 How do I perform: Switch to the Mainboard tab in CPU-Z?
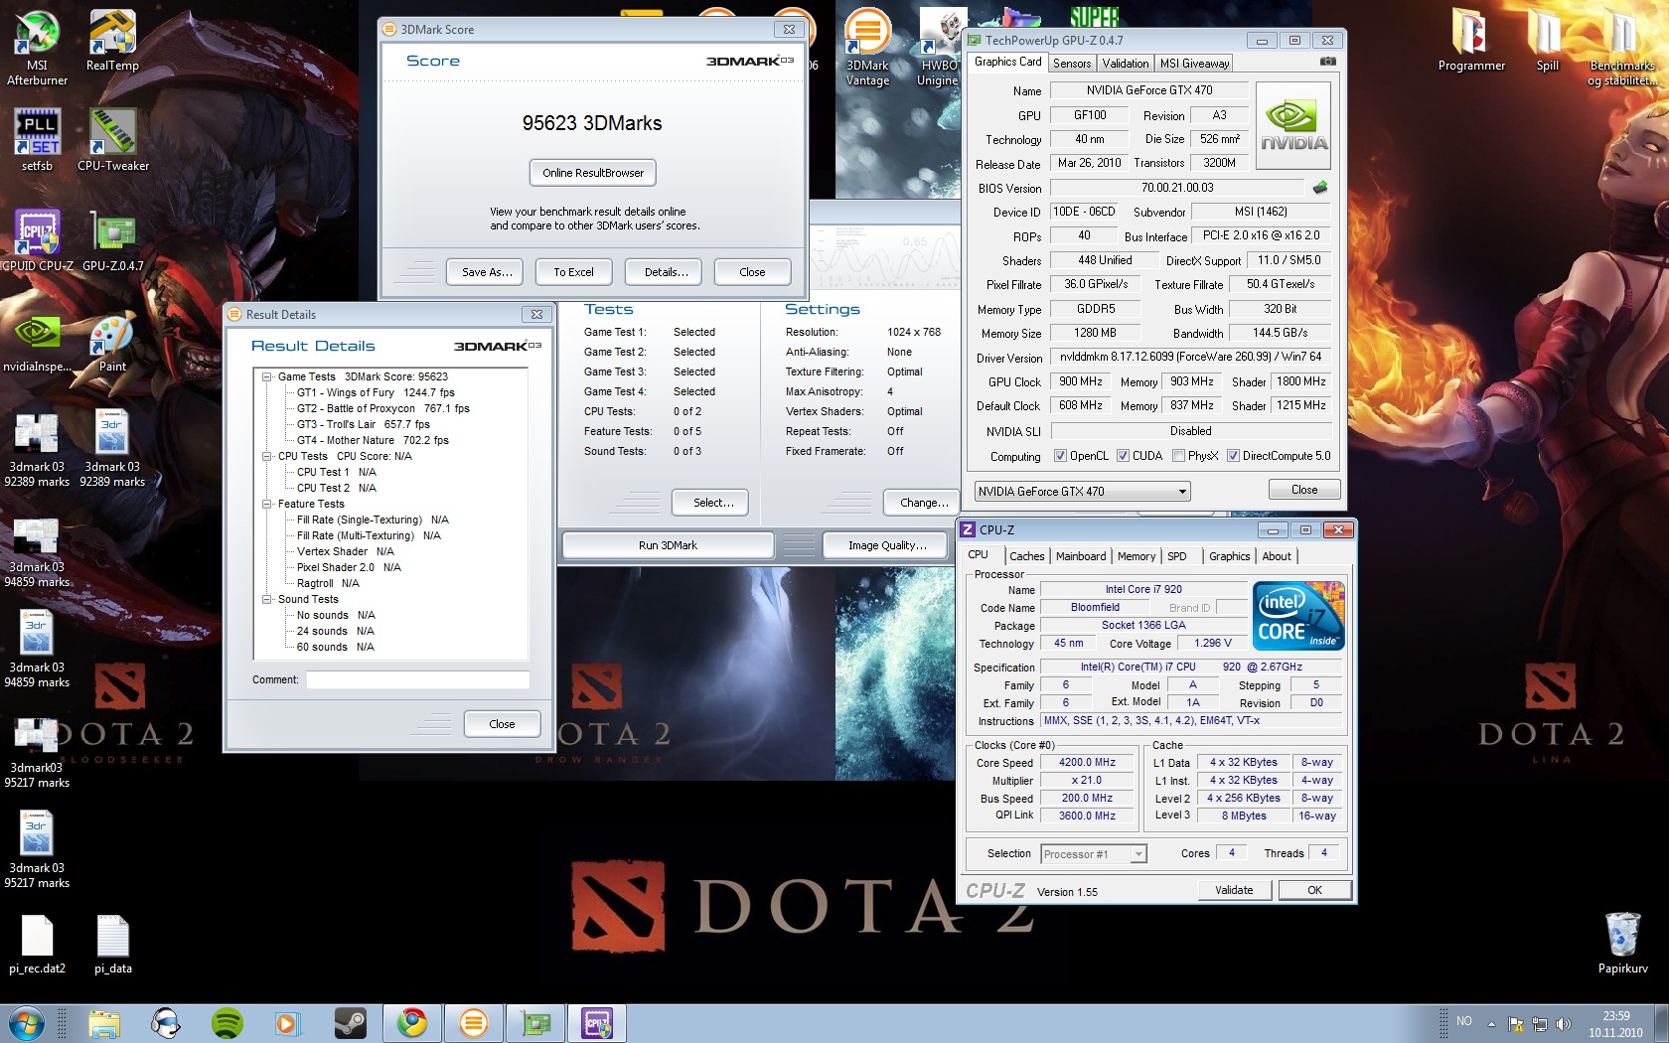(1081, 556)
